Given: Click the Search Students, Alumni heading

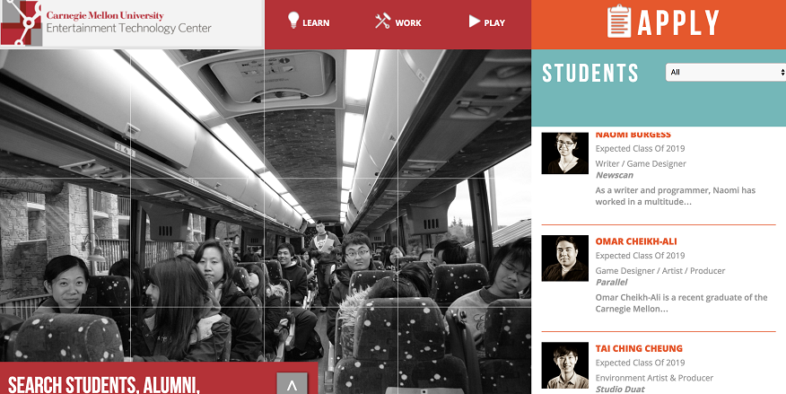Looking at the screenshot, I should click(104, 385).
